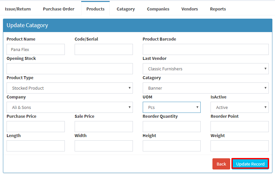Select the Weight input box
The height and width of the screenshot is (175, 275).
pyautogui.click(x=240, y=146)
